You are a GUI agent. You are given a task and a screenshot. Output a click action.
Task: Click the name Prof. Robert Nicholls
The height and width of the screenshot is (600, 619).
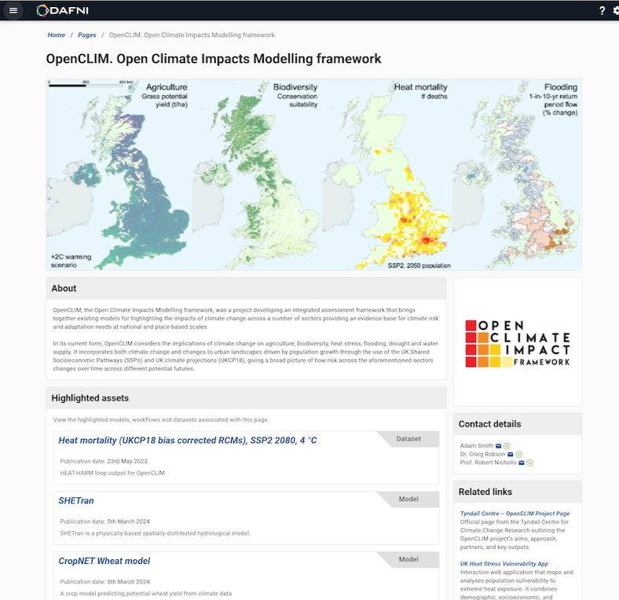point(489,463)
